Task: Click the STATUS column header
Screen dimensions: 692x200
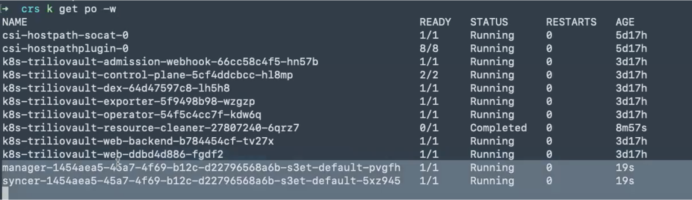Action: [489, 22]
